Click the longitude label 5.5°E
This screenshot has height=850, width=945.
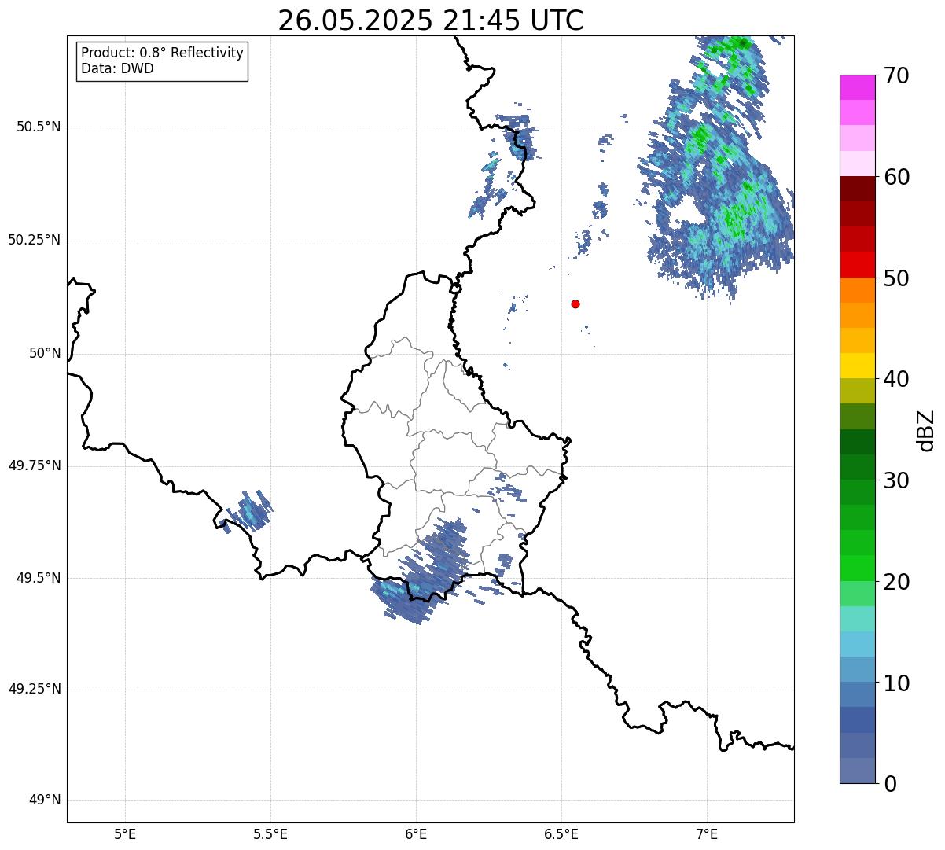tap(270, 833)
